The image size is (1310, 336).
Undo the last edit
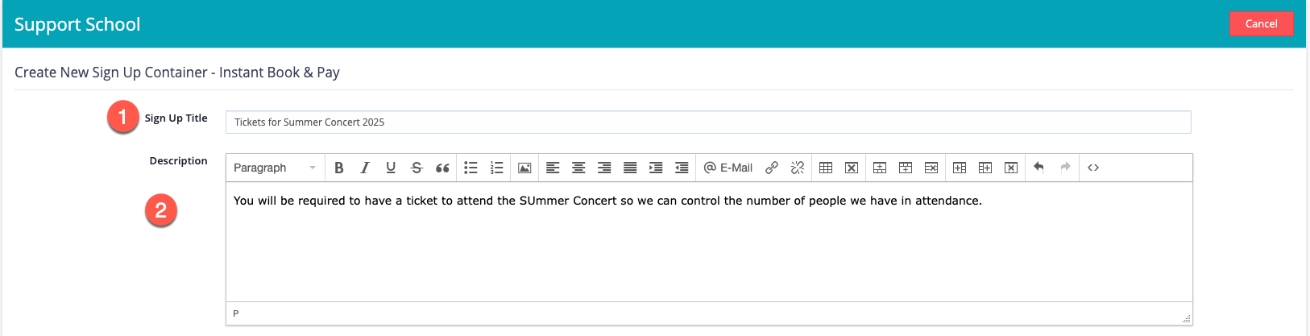tap(1039, 168)
